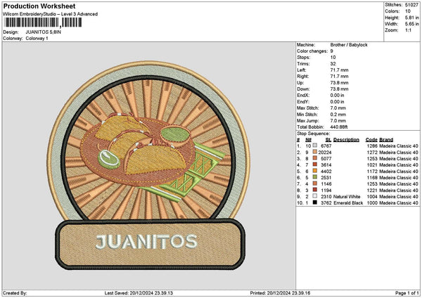
Task: Choose the Emerald Black color swatch
Action: click(x=314, y=202)
